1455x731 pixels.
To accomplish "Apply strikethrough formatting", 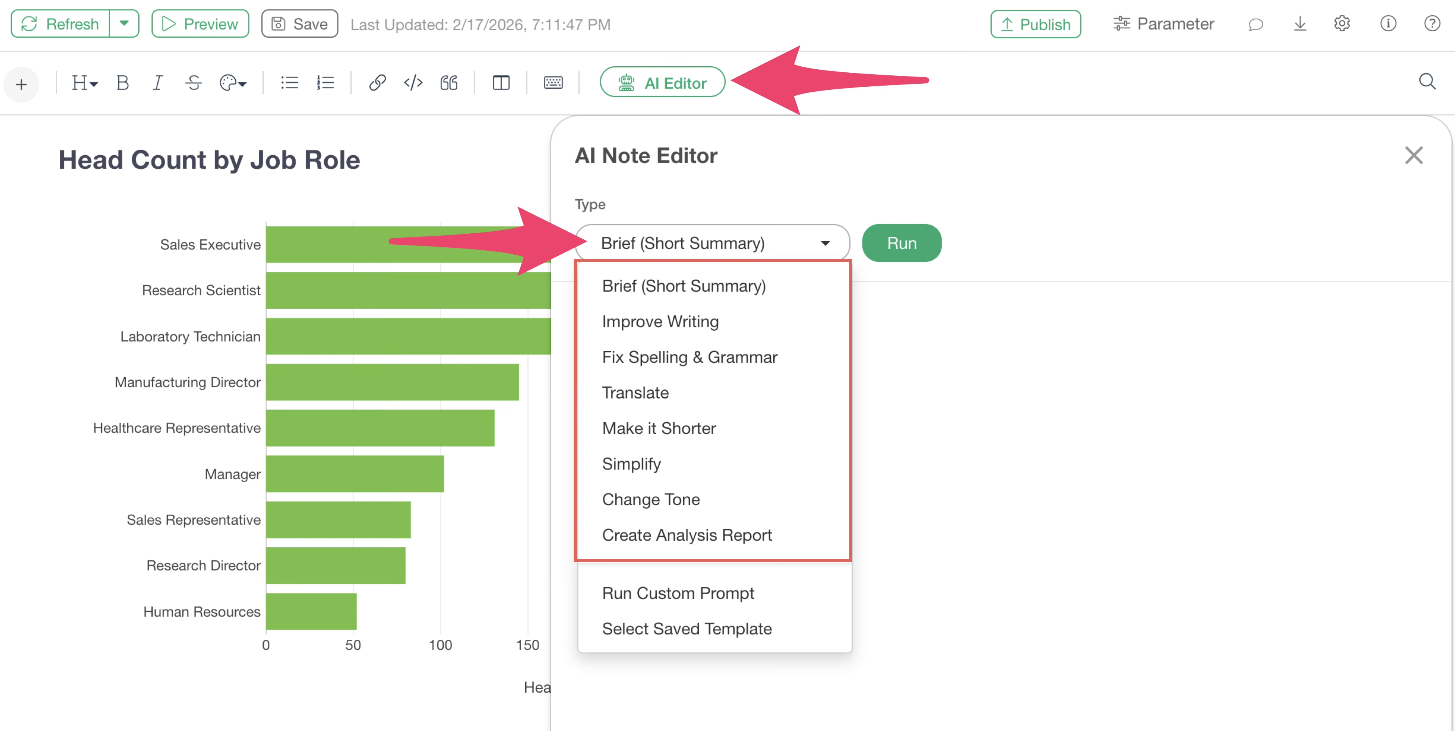I will [x=193, y=83].
